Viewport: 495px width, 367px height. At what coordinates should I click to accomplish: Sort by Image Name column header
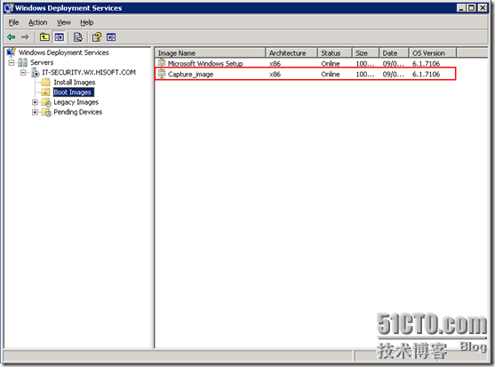211,53
